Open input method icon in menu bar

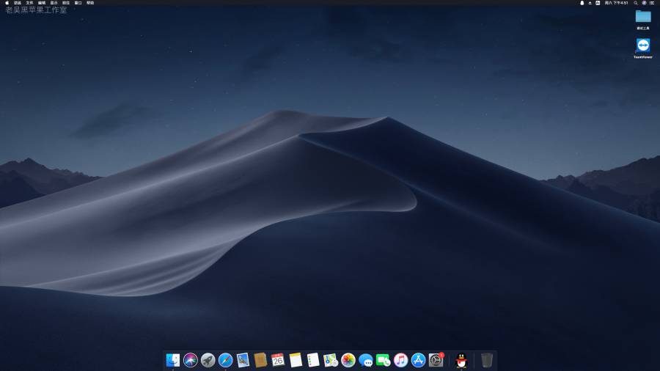tap(598, 3)
